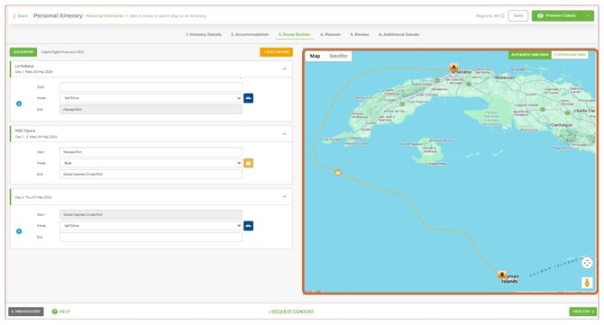Open the Mode dropdown in Day 2 section
The width and height of the screenshot is (604, 325).
click(151, 226)
